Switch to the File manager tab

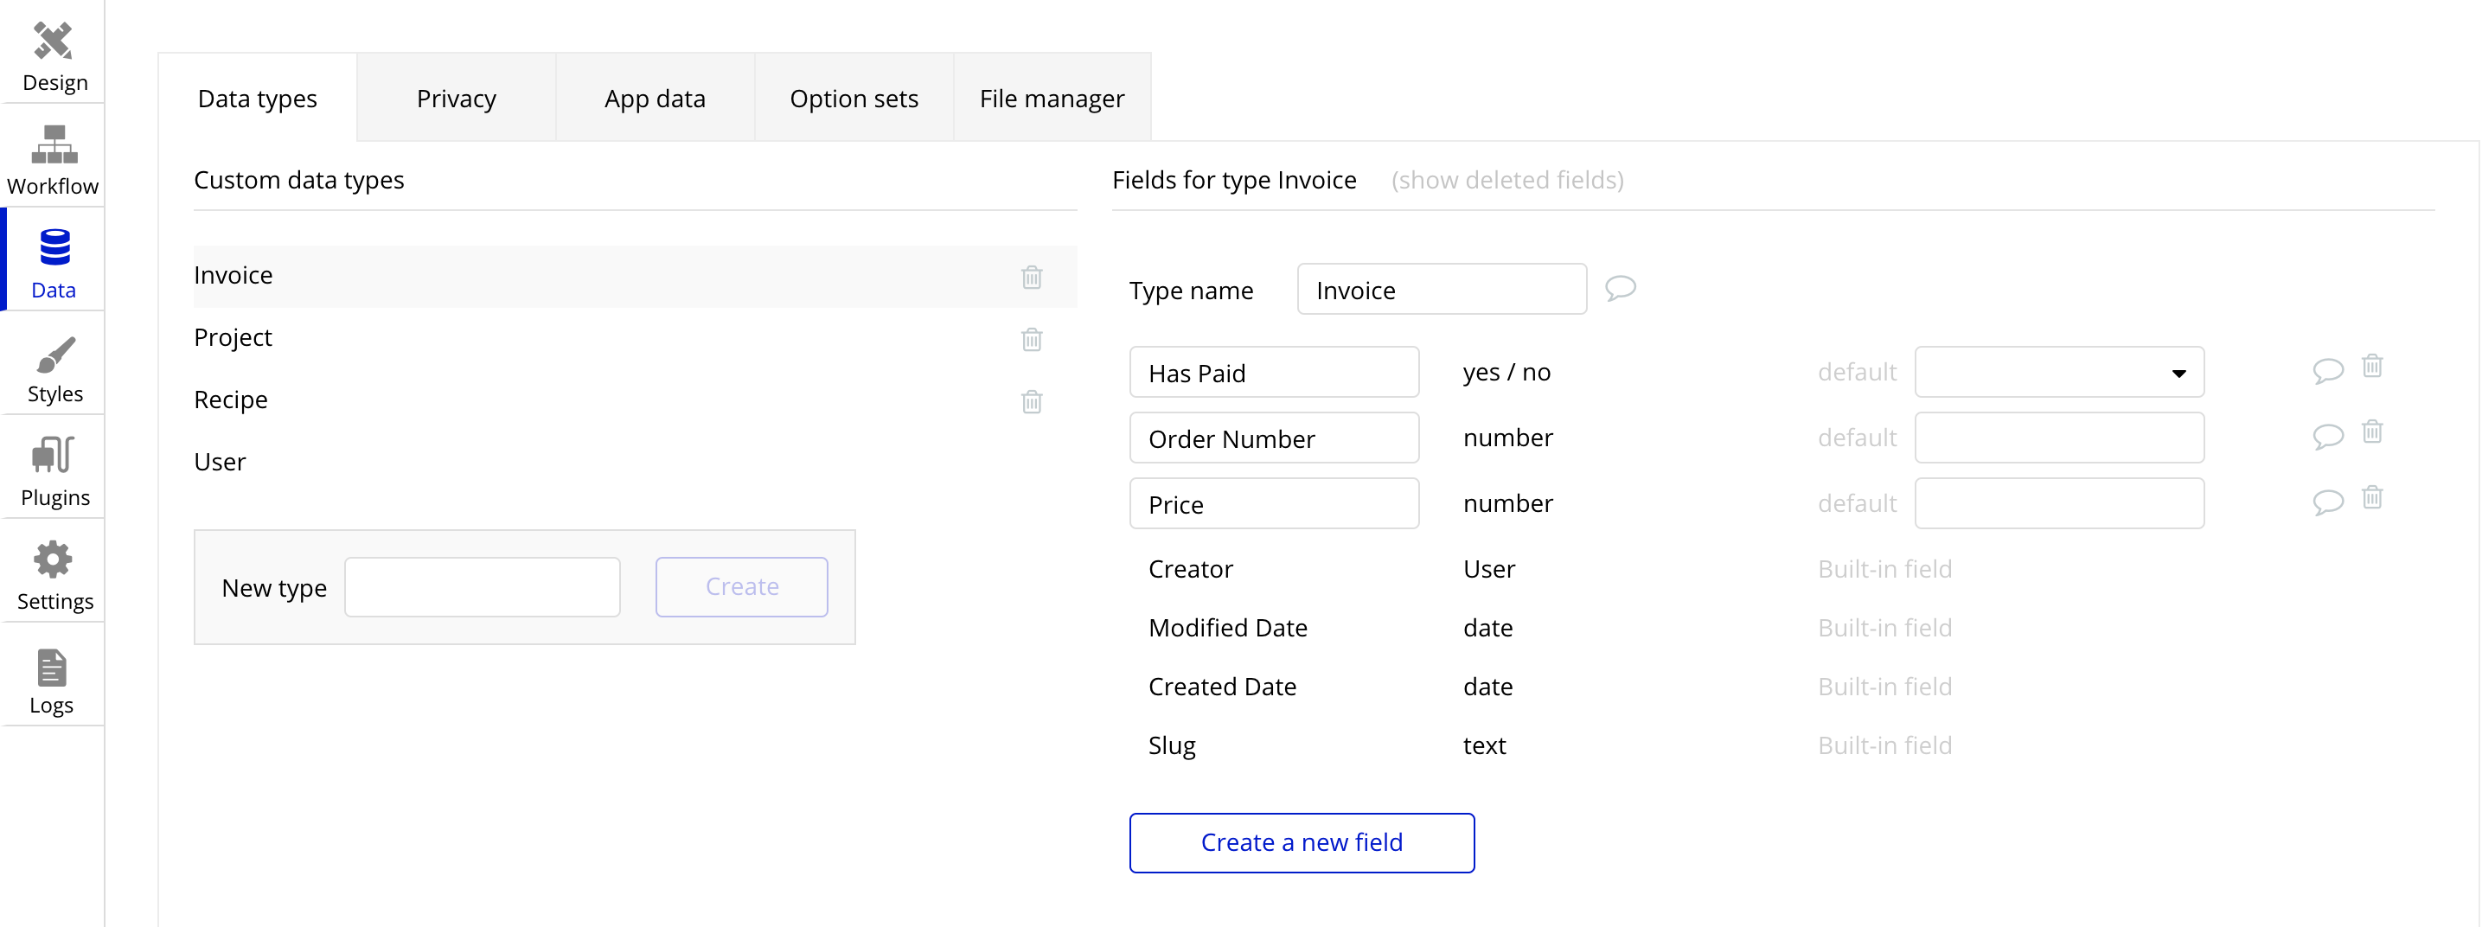coord(1052,98)
